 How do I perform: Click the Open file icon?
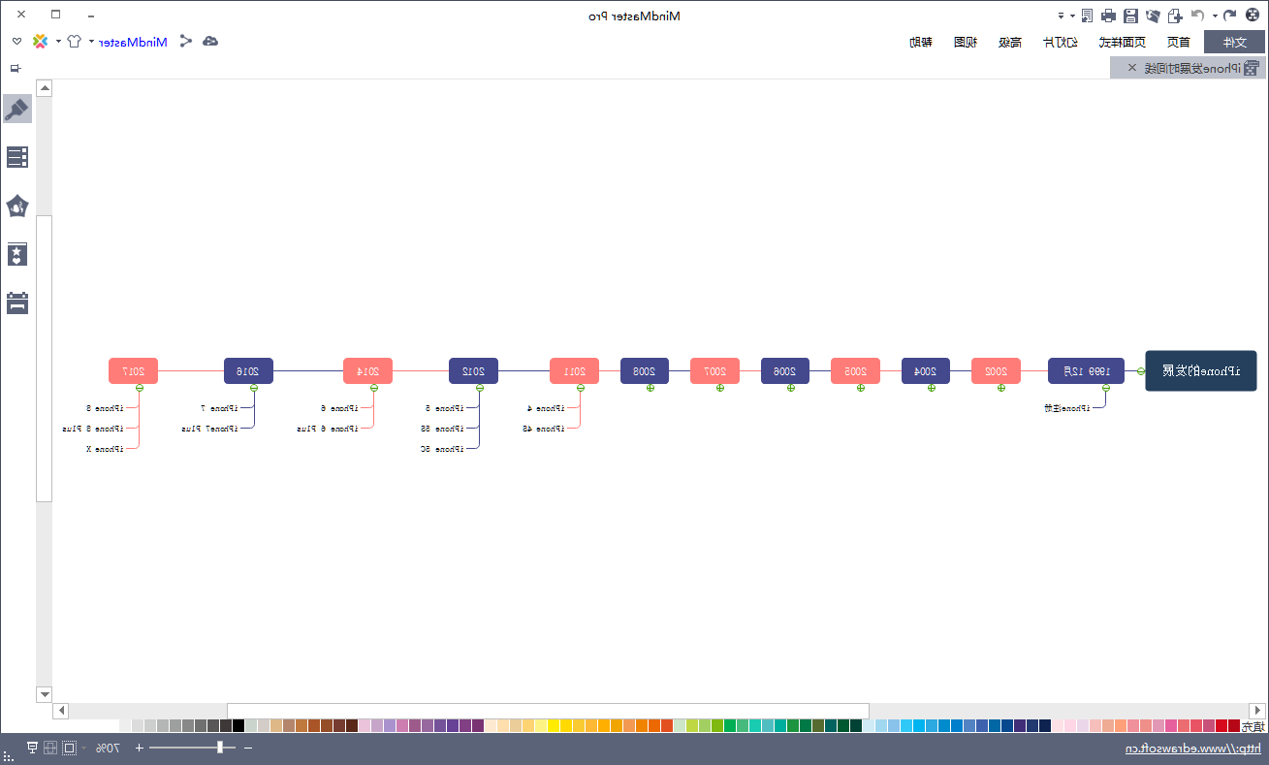pyautogui.click(x=1153, y=16)
